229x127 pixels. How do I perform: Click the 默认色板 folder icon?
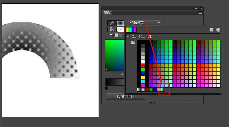point(134,37)
